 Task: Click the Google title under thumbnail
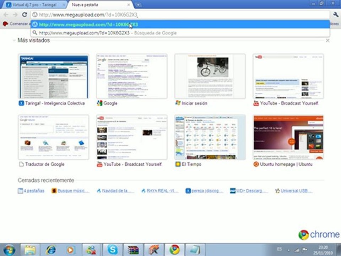(110, 103)
